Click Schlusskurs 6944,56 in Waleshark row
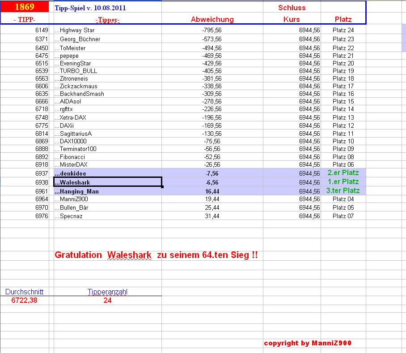 [x=309, y=182]
